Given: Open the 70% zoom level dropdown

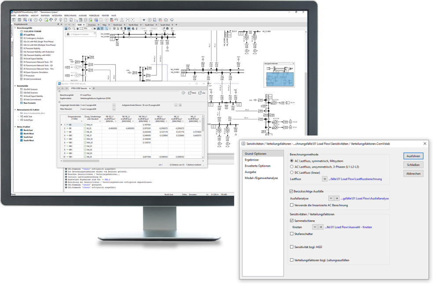Looking at the screenshot, I should (x=92, y=28).
